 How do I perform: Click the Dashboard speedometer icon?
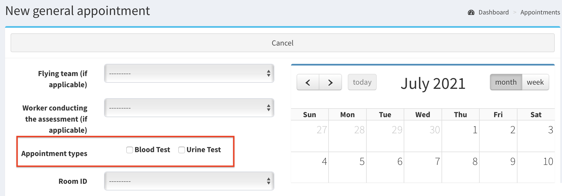(471, 12)
